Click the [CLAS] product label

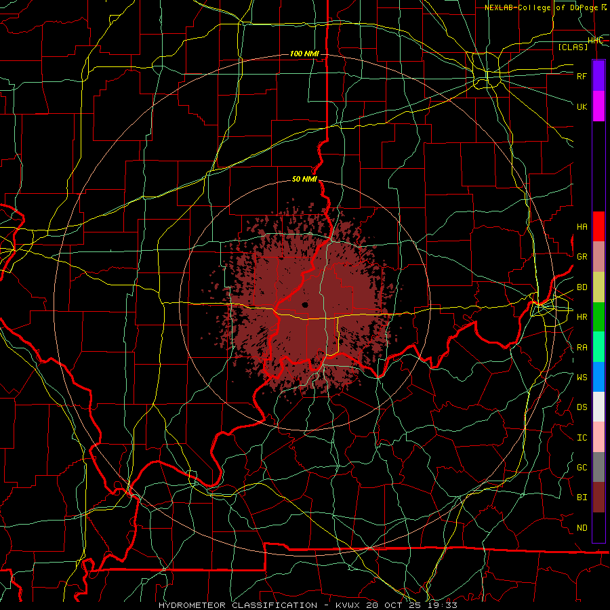coord(573,47)
